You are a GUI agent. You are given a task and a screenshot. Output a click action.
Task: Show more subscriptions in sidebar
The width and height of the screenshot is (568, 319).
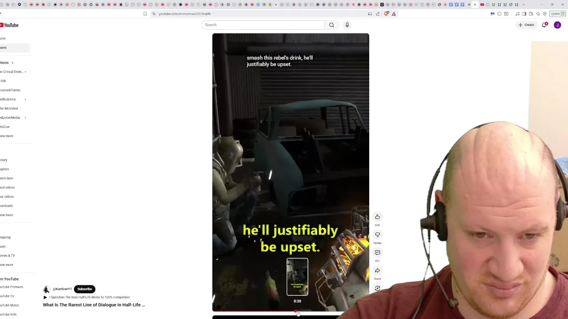[x=7, y=136]
